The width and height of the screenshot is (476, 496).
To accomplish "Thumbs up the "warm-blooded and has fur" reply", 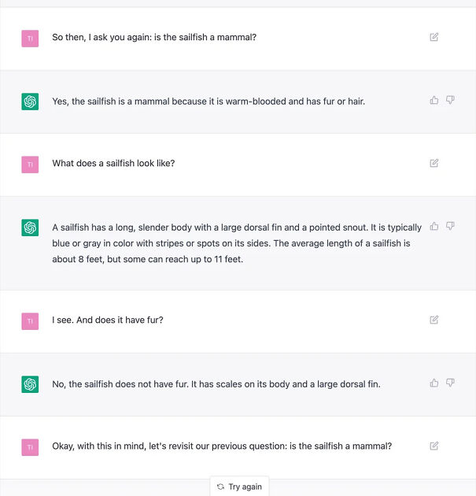I will click(434, 100).
